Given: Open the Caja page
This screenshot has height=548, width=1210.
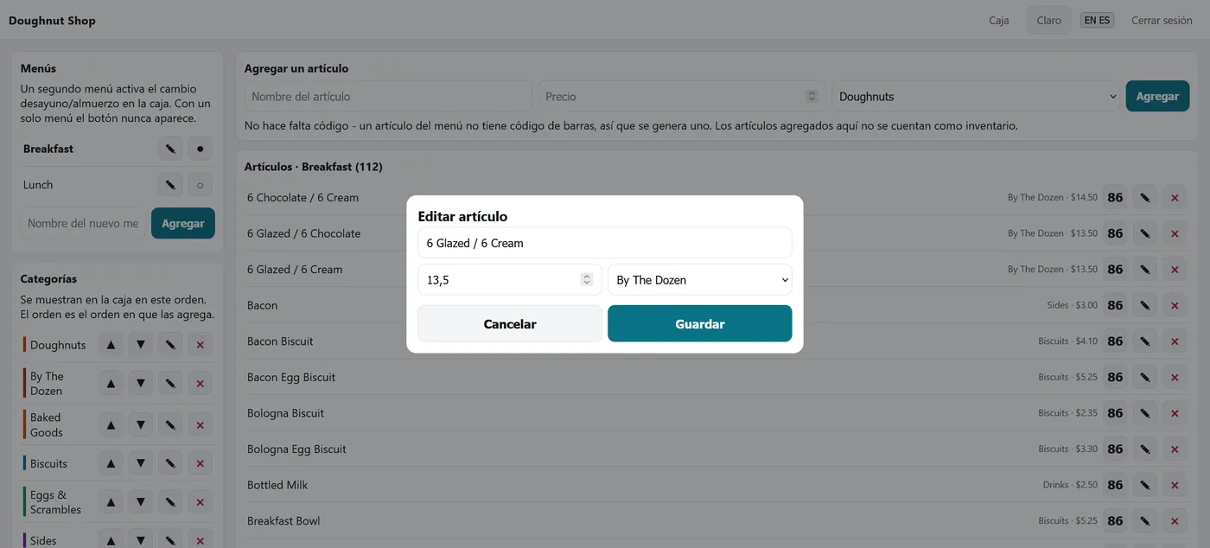Looking at the screenshot, I should (x=999, y=20).
